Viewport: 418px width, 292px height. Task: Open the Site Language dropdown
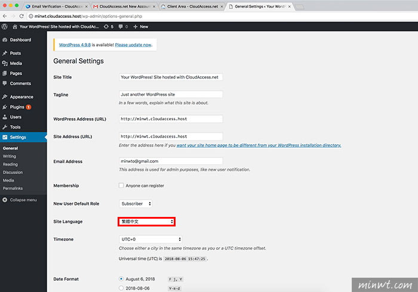click(x=147, y=222)
